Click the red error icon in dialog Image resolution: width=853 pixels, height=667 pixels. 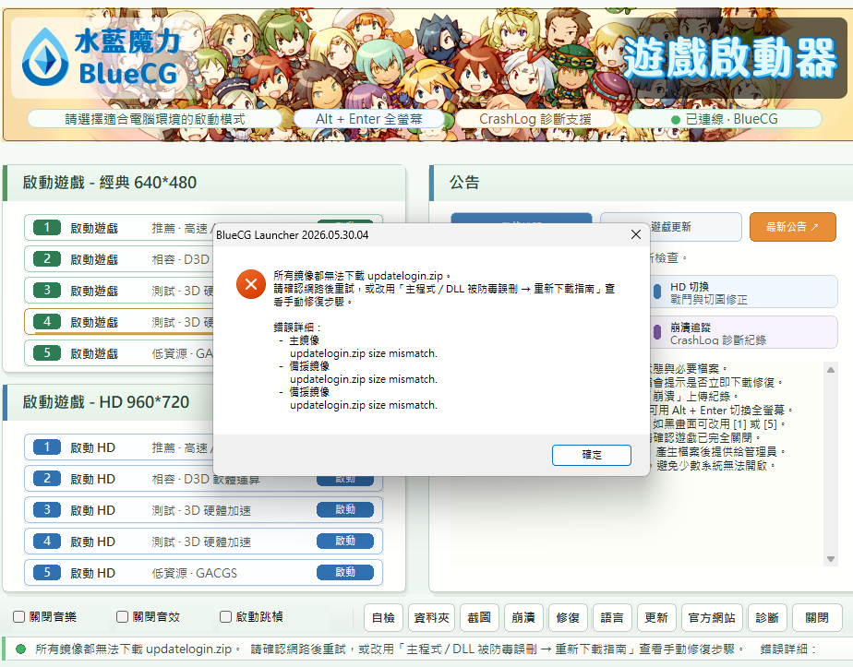251,284
